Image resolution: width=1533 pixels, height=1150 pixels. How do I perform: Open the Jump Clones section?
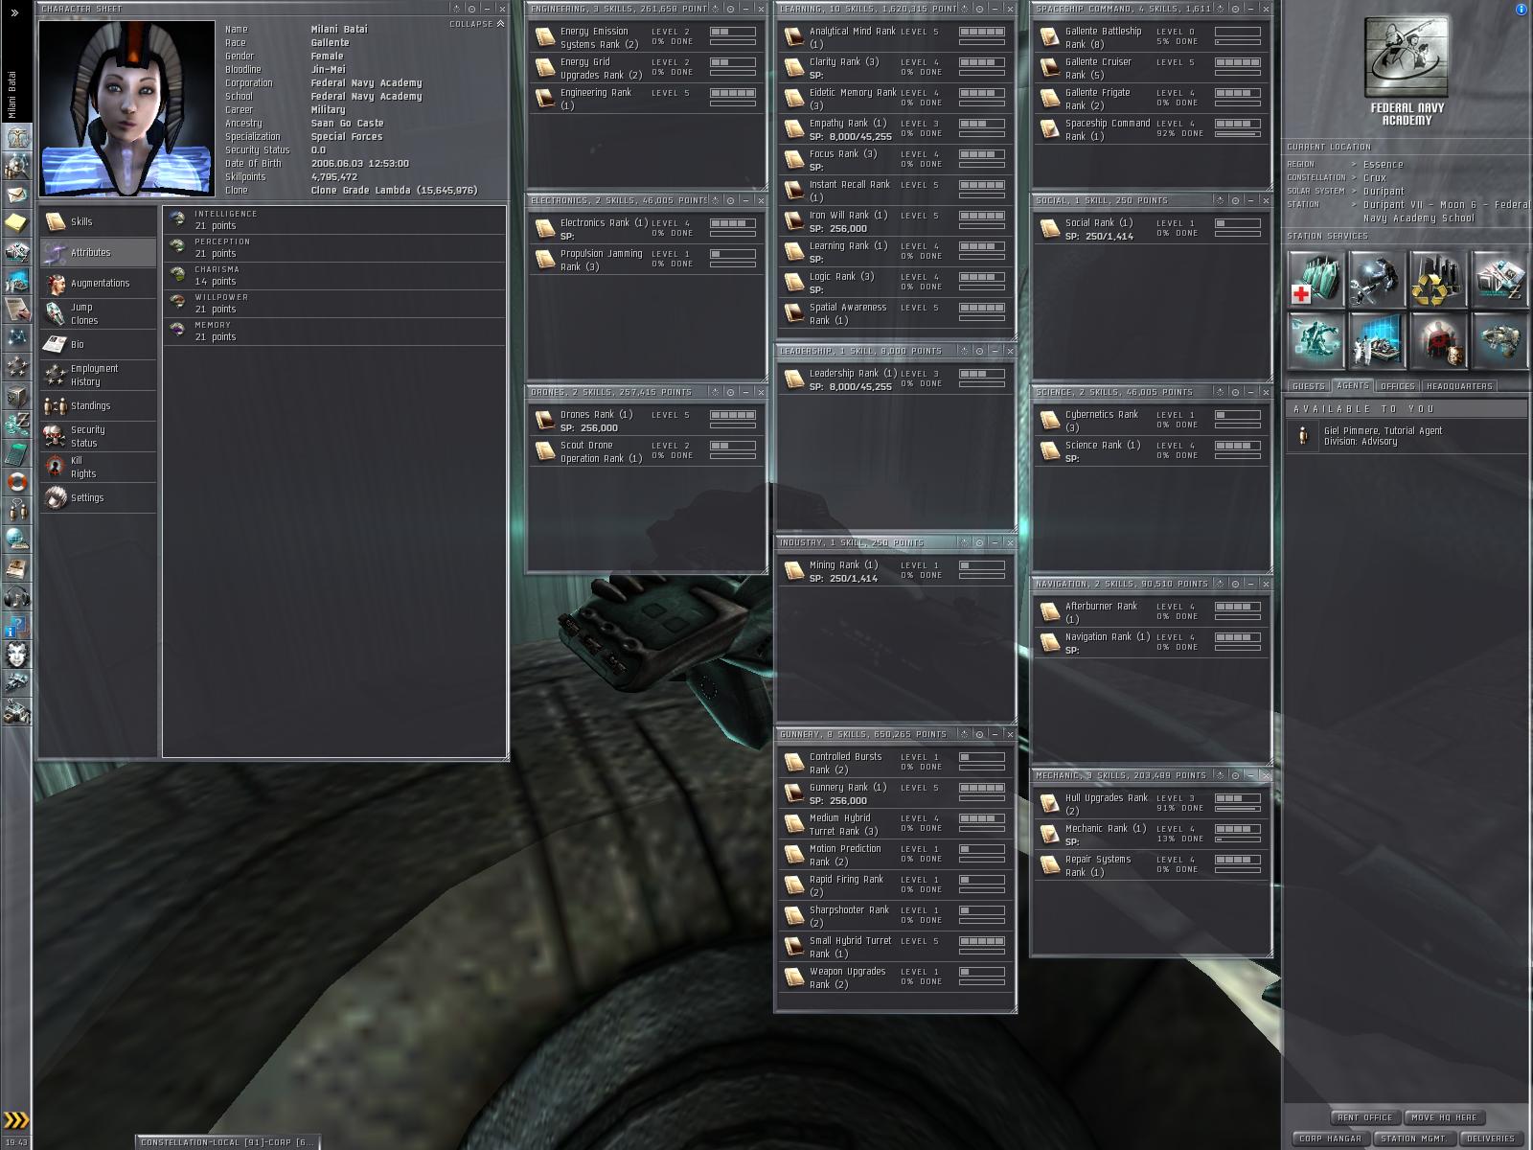[98, 313]
